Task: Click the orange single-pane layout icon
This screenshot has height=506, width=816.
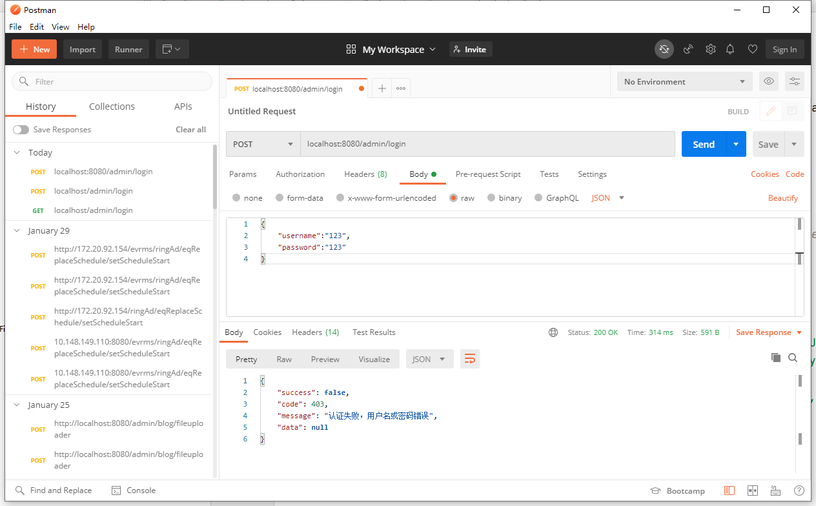Action: [x=729, y=491]
